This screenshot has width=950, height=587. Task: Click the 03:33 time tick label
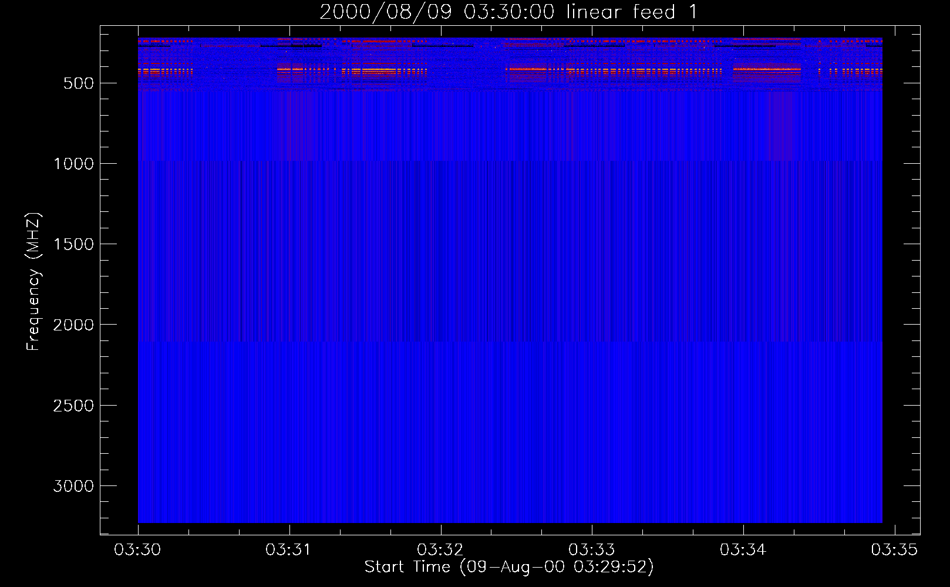591,550
